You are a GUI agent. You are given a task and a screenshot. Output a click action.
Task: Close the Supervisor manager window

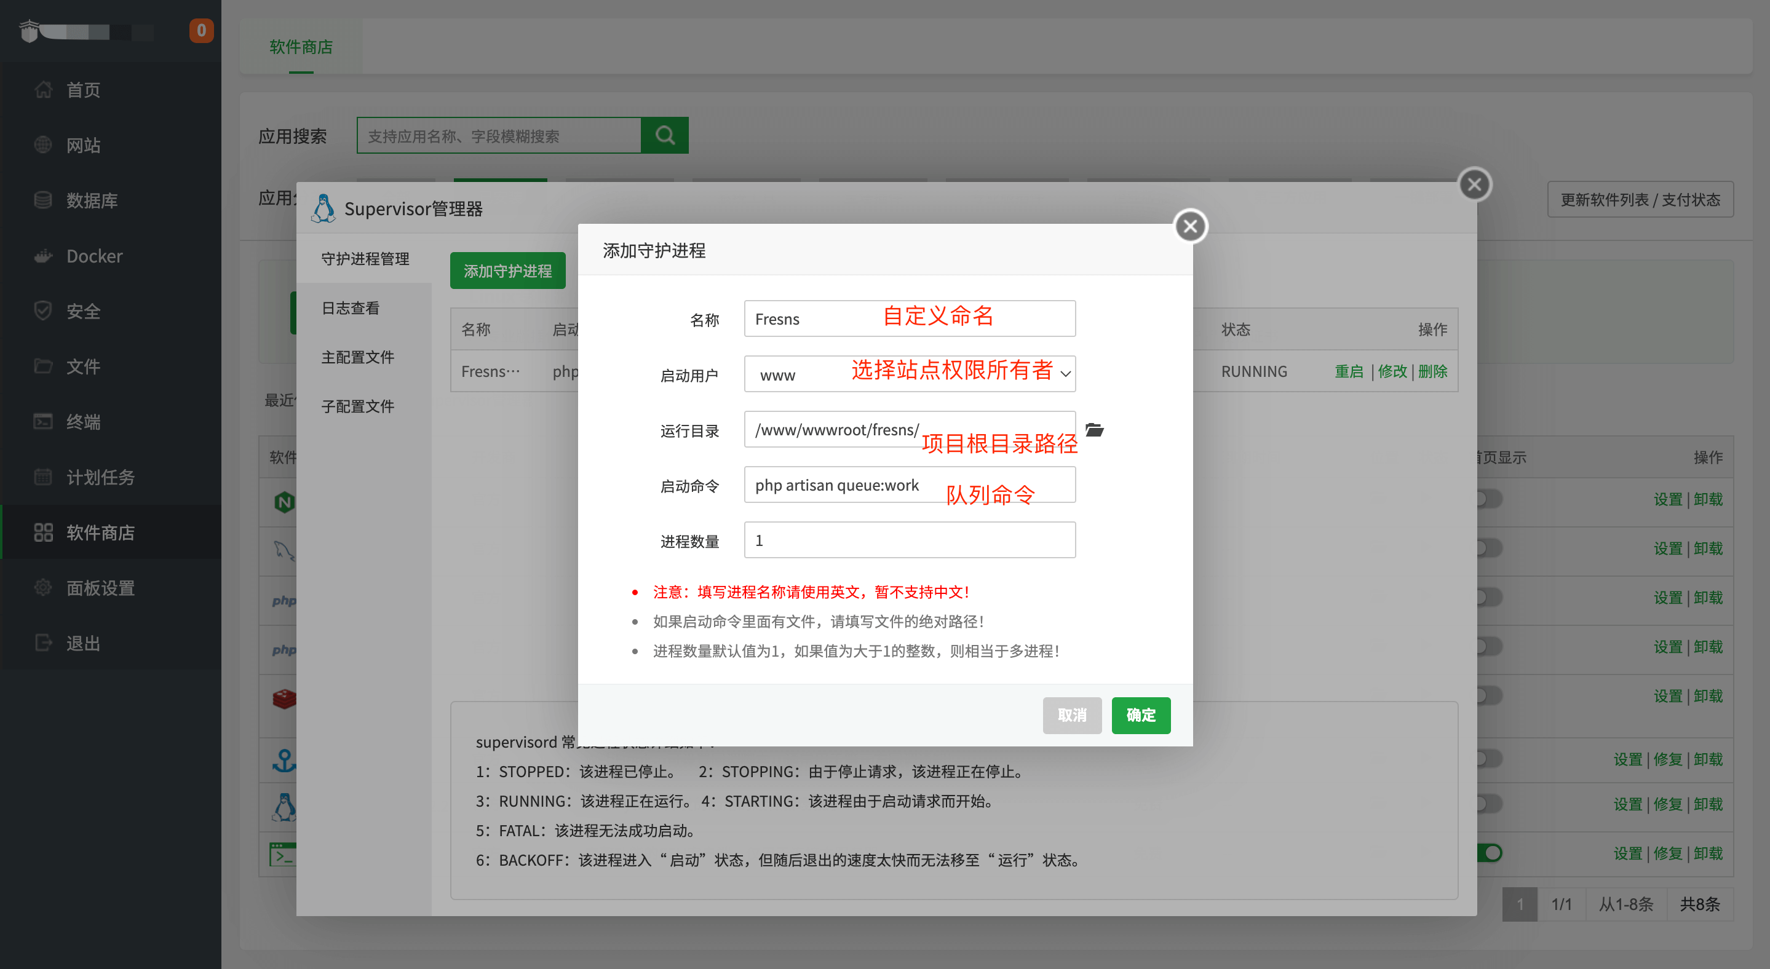coord(1474,184)
